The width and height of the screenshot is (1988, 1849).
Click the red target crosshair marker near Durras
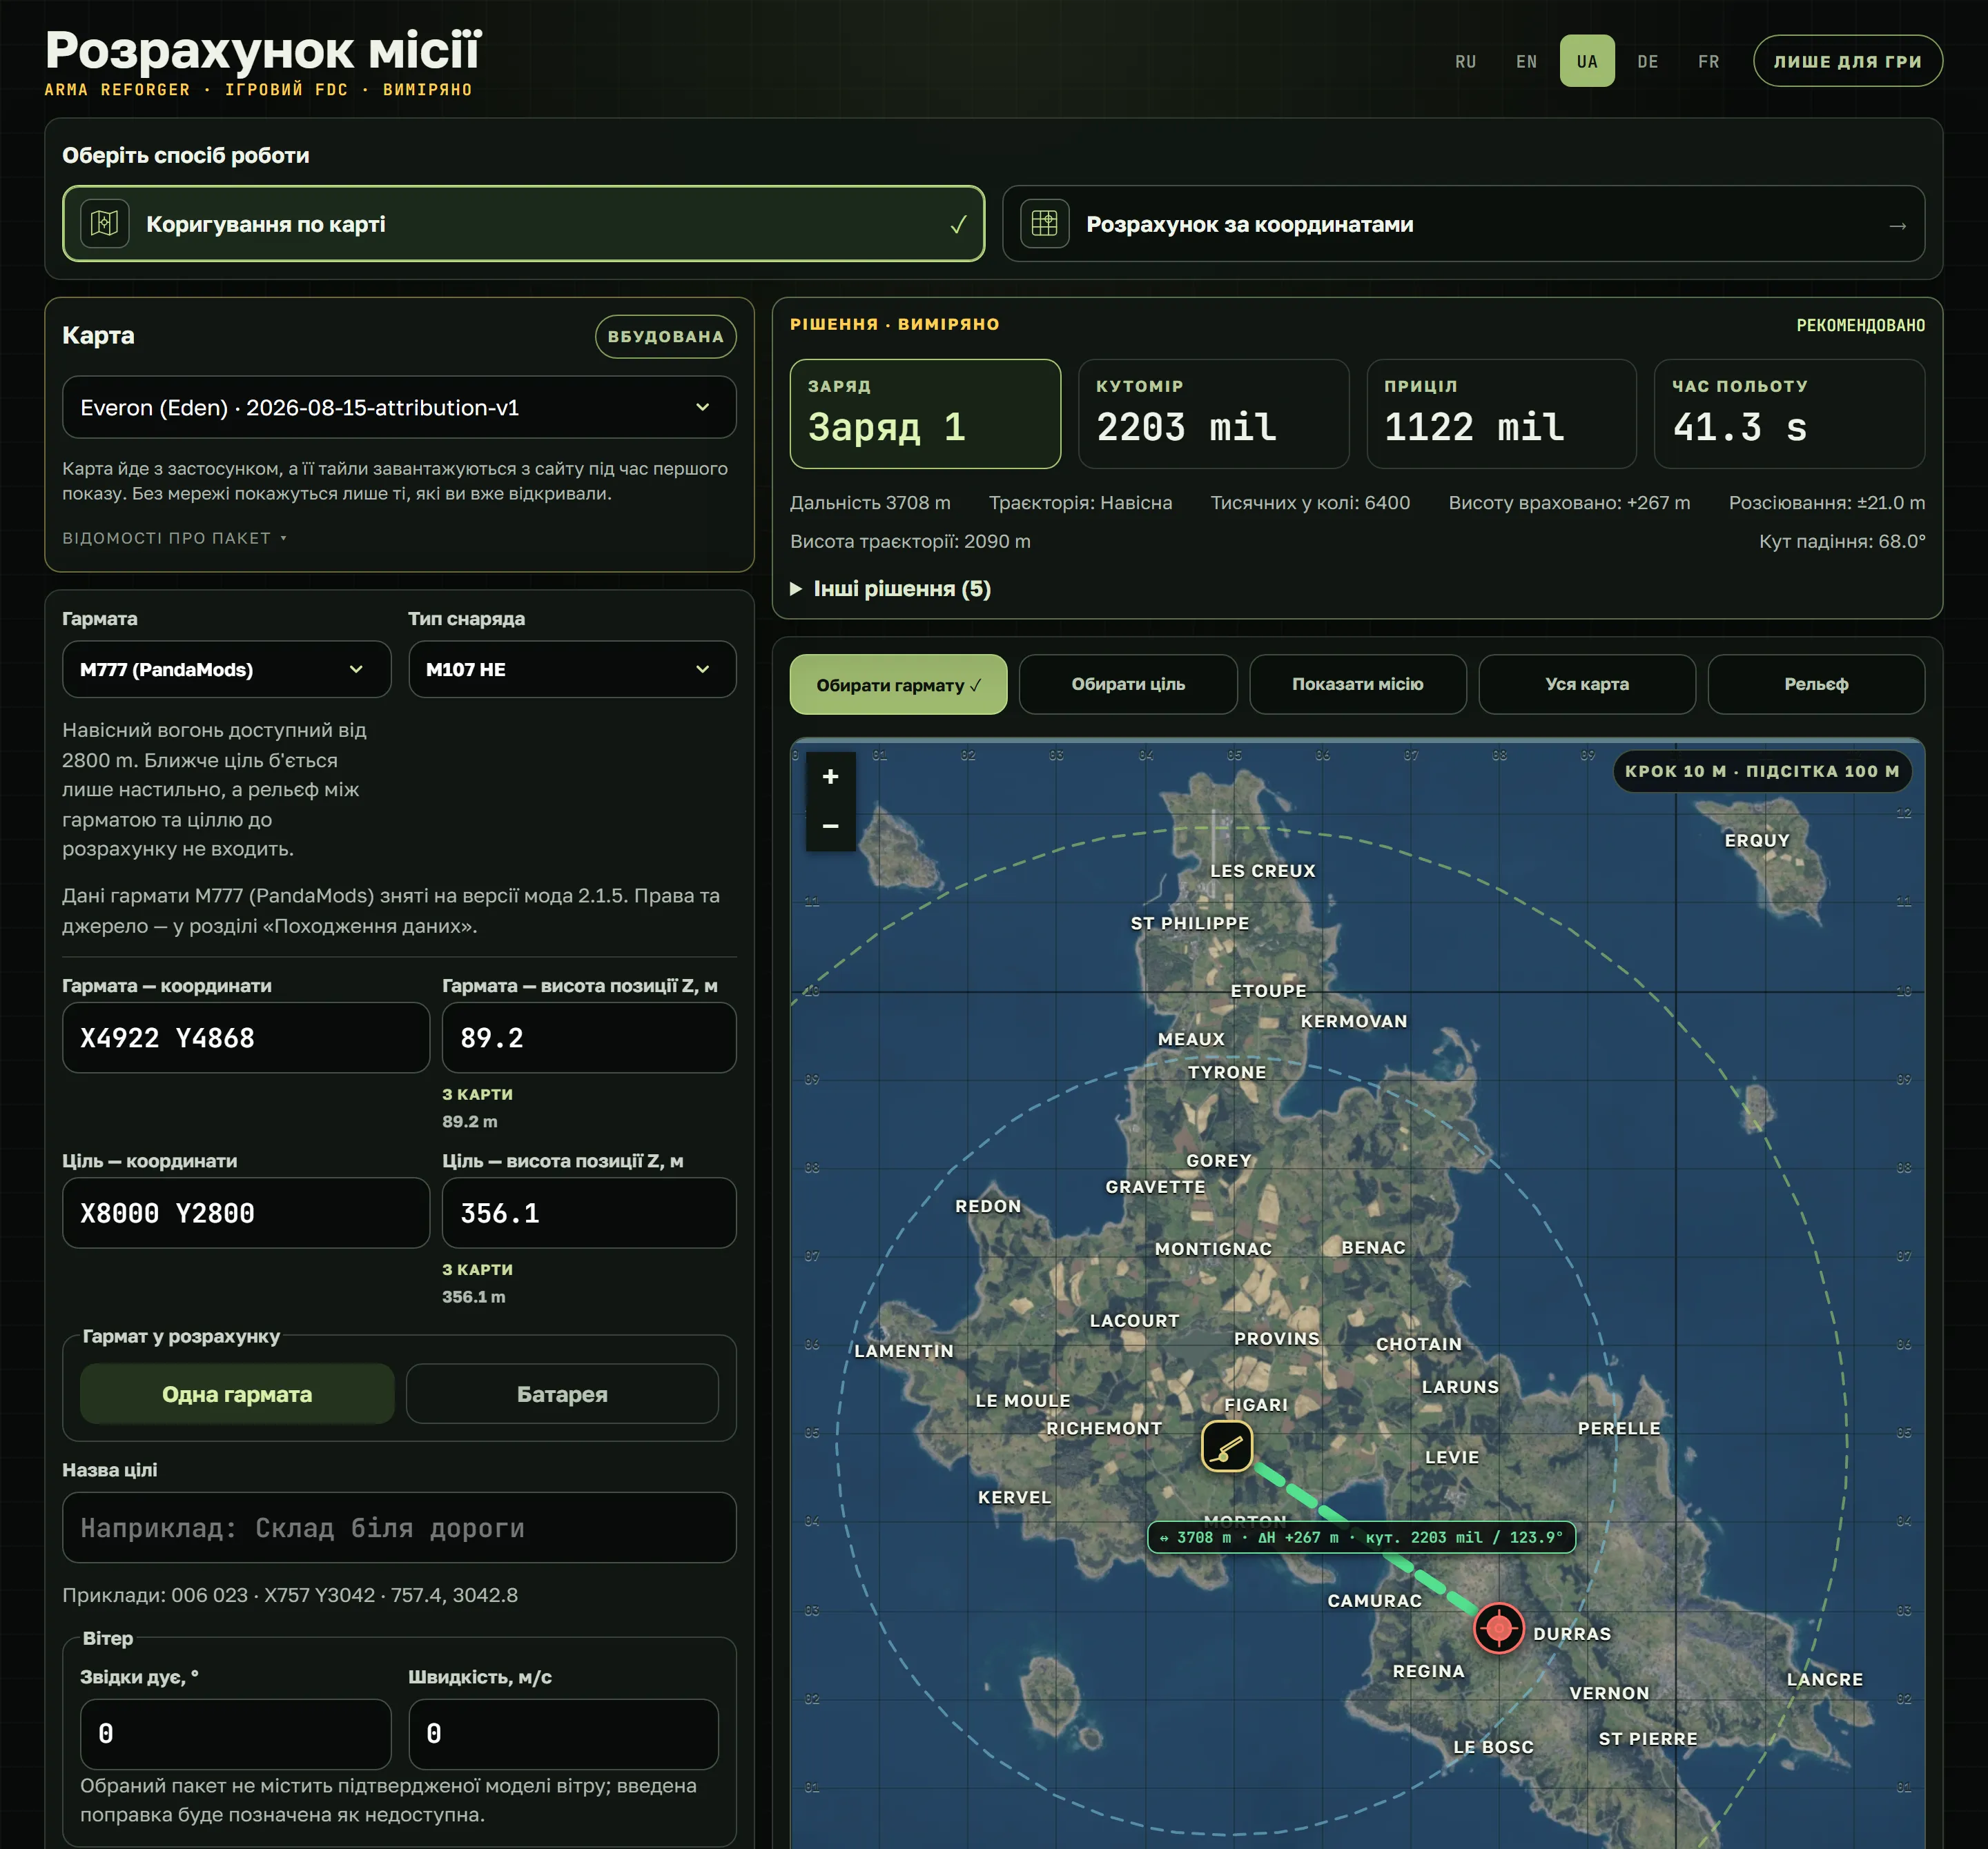(x=1498, y=1628)
